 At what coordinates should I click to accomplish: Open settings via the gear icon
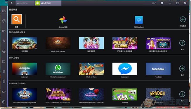click(x=162, y=3)
